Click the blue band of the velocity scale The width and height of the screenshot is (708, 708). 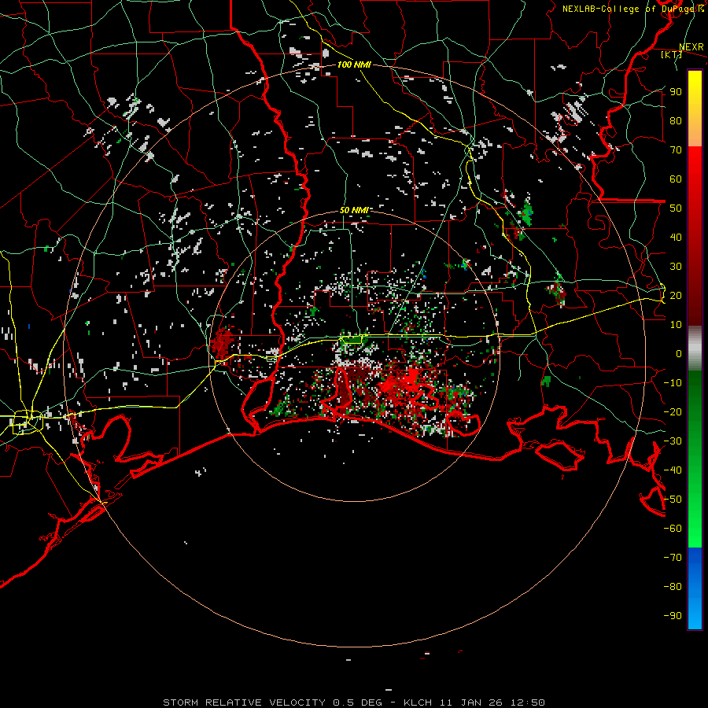695,588
